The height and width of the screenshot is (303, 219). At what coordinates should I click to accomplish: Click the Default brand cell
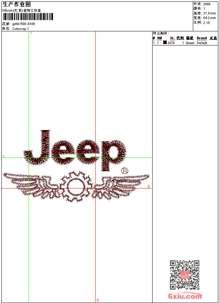[x=202, y=43]
